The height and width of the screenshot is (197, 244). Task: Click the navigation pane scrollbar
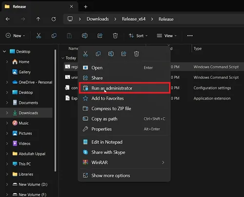pyautogui.click(x=55, y=110)
